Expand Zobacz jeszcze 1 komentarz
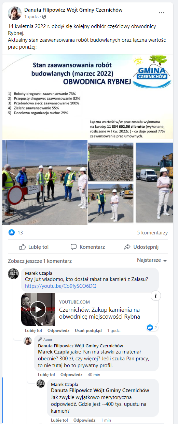 point(40,261)
